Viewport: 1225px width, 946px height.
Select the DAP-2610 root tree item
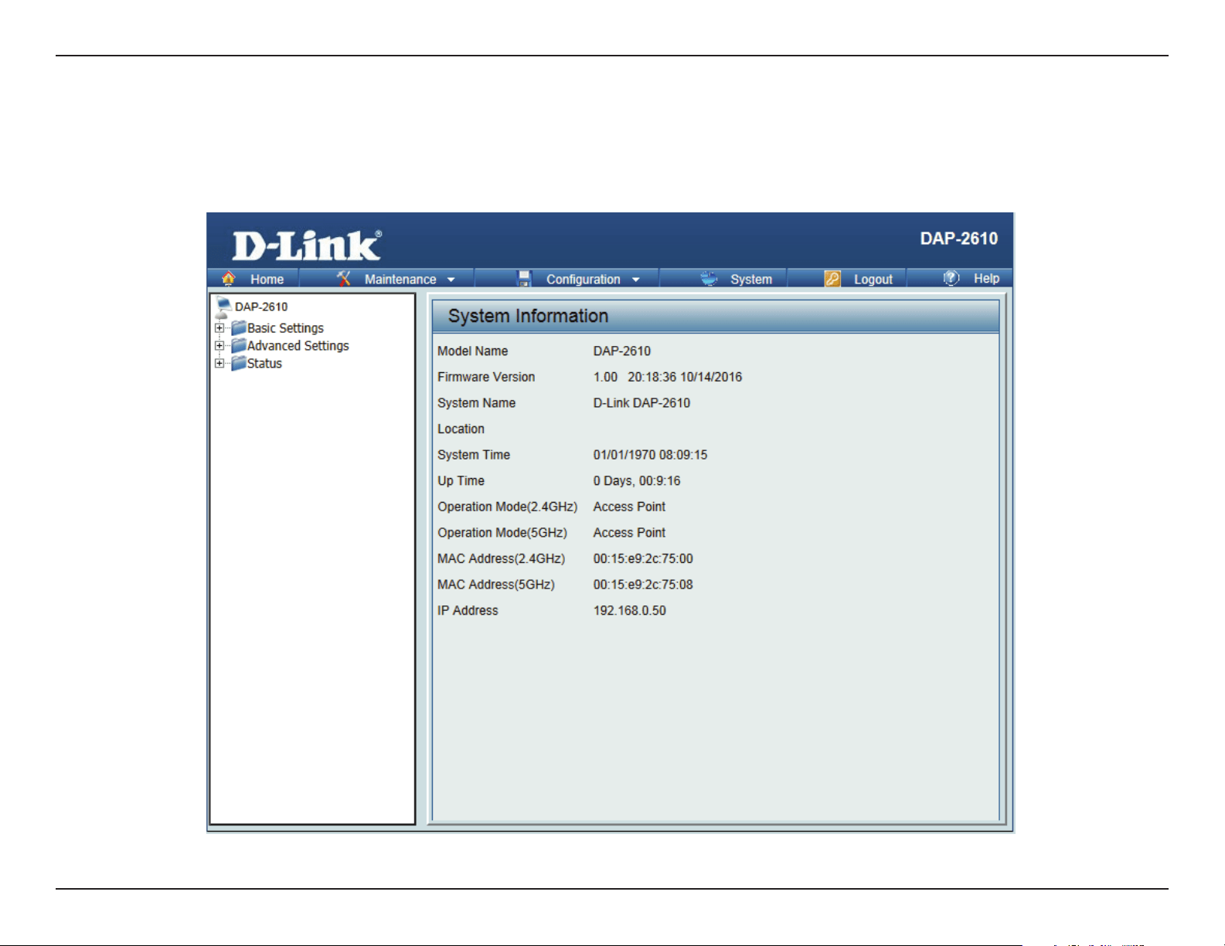(261, 307)
